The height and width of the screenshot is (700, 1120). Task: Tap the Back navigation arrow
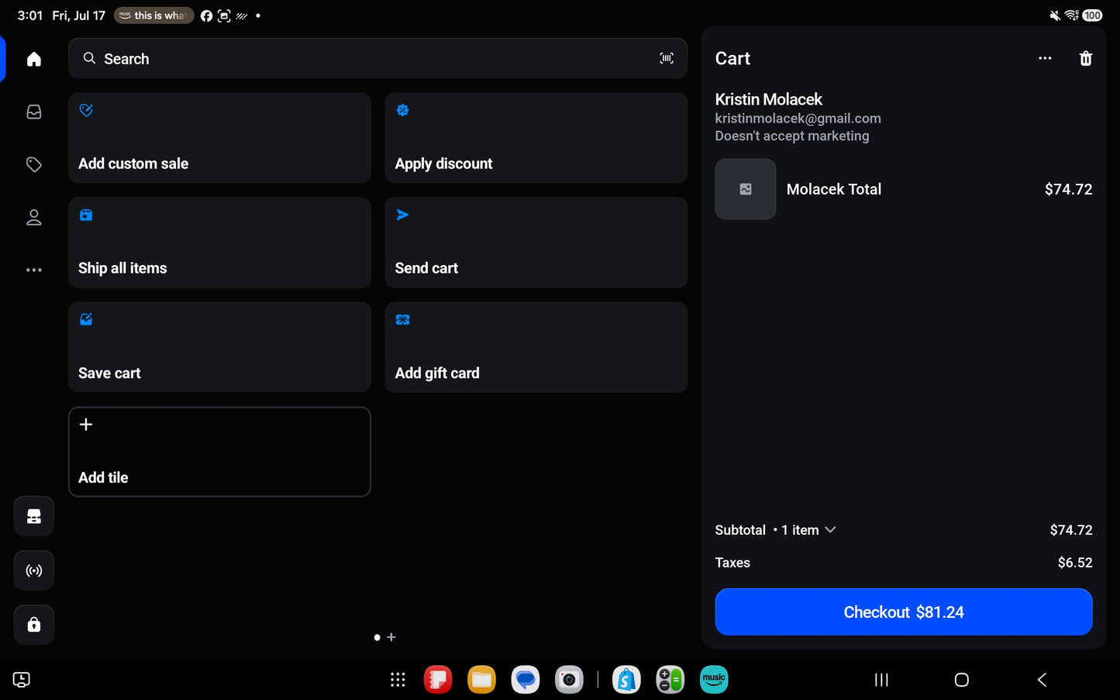[x=1042, y=680]
